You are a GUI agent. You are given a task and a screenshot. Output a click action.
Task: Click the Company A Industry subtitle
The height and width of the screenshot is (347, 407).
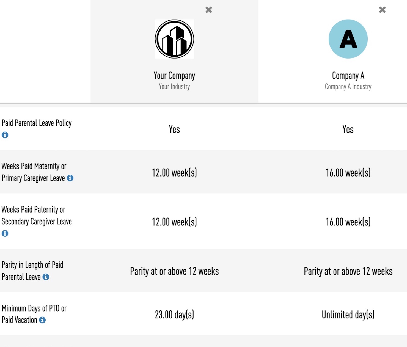point(348,87)
